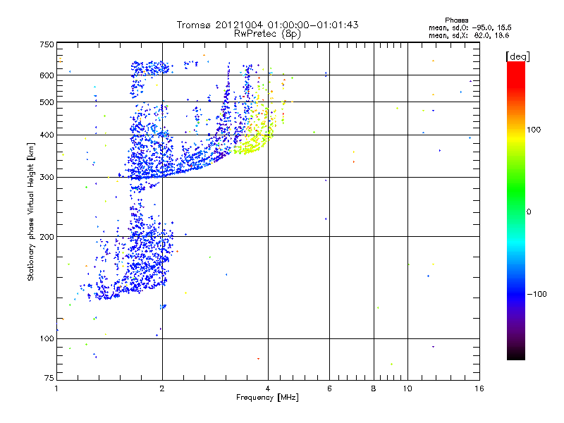Screen dimensions: 564x423
Task: Click x-axis tick label "16"
Action: (479, 388)
